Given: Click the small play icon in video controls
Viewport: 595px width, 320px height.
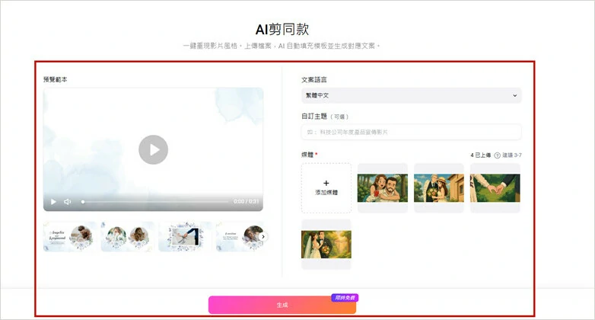Looking at the screenshot, I should click(53, 201).
